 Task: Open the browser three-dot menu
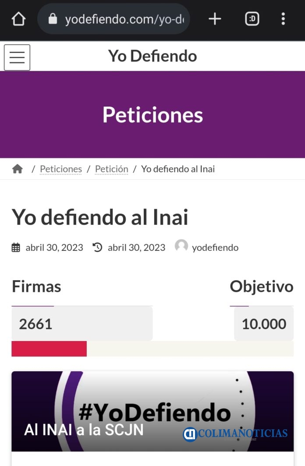tap(284, 19)
